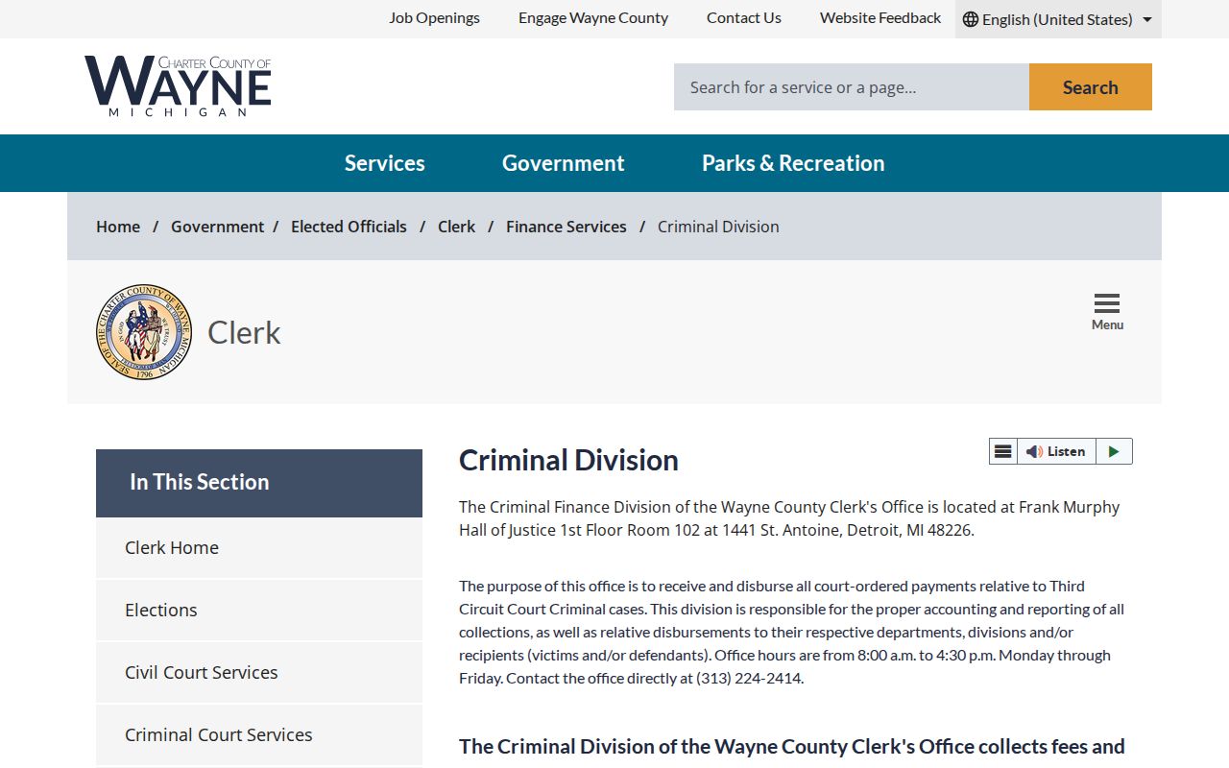Click the globe language icon
Image resolution: width=1229 pixels, height=768 pixels.
[x=971, y=19]
